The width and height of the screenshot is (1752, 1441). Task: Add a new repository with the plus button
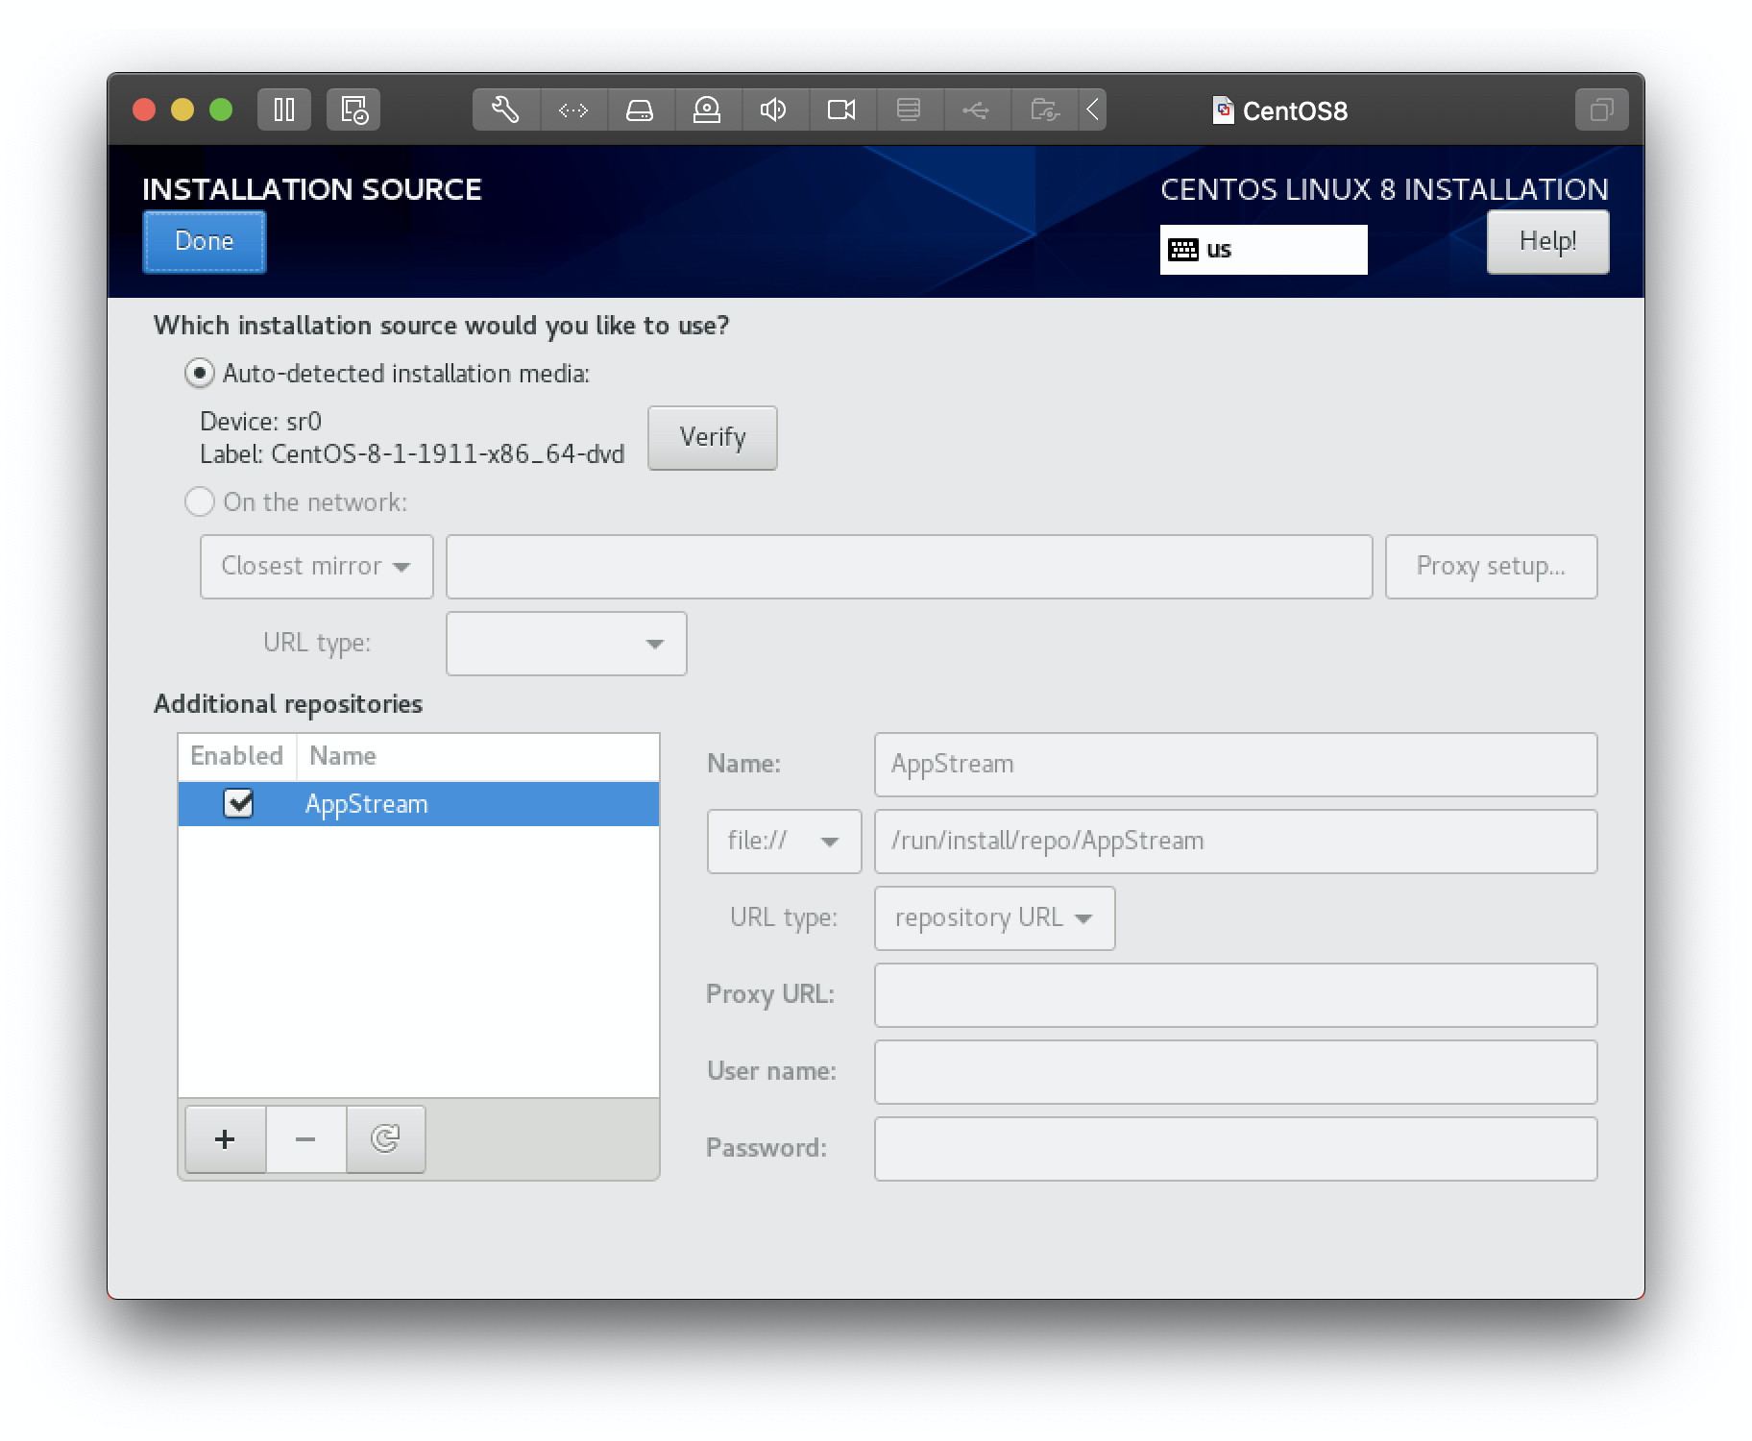[225, 1139]
